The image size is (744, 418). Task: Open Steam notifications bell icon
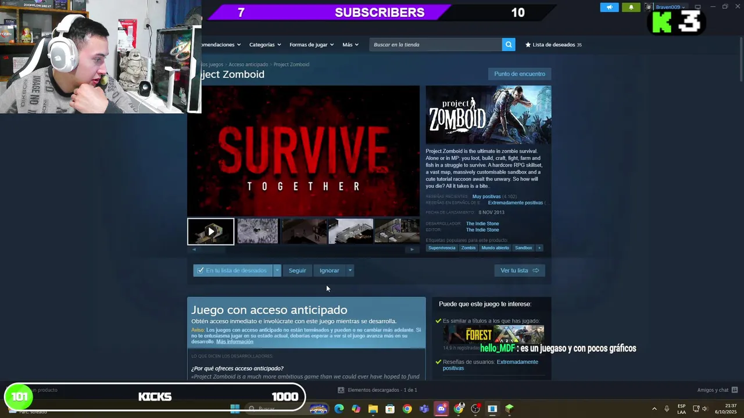631,7
